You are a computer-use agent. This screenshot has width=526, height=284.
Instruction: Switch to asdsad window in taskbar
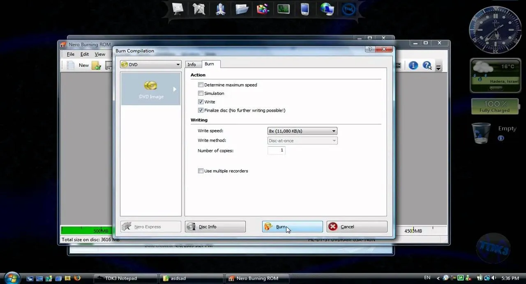click(x=192, y=278)
